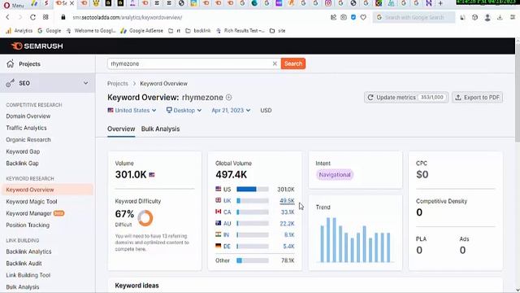
Task: Switch to the Instagram browser tab
Action: point(328,3)
